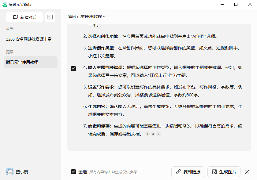The height and width of the screenshot is (180, 257).
Task: Click the 生成图片 button
Action: pyautogui.click(x=224, y=172)
